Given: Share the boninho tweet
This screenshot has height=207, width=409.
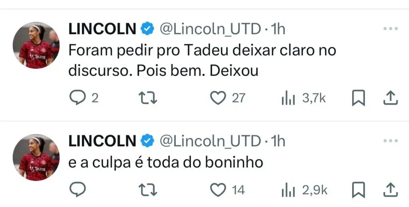Looking at the screenshot, I should [390, 190].
